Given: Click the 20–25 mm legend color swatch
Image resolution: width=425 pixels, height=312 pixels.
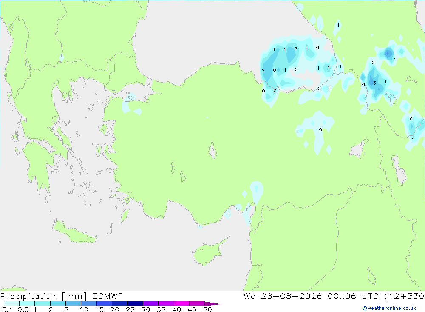Looking at the screenshot, I should 120,303.
